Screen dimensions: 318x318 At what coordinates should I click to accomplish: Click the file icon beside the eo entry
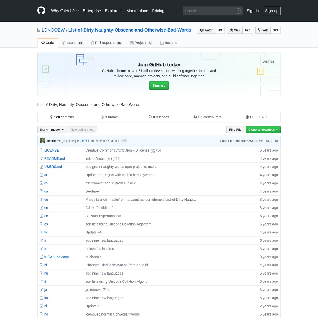(x=41, y=216)
